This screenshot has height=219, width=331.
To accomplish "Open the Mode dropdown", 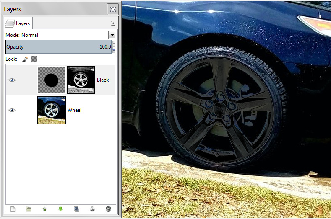I will (112, 35).
